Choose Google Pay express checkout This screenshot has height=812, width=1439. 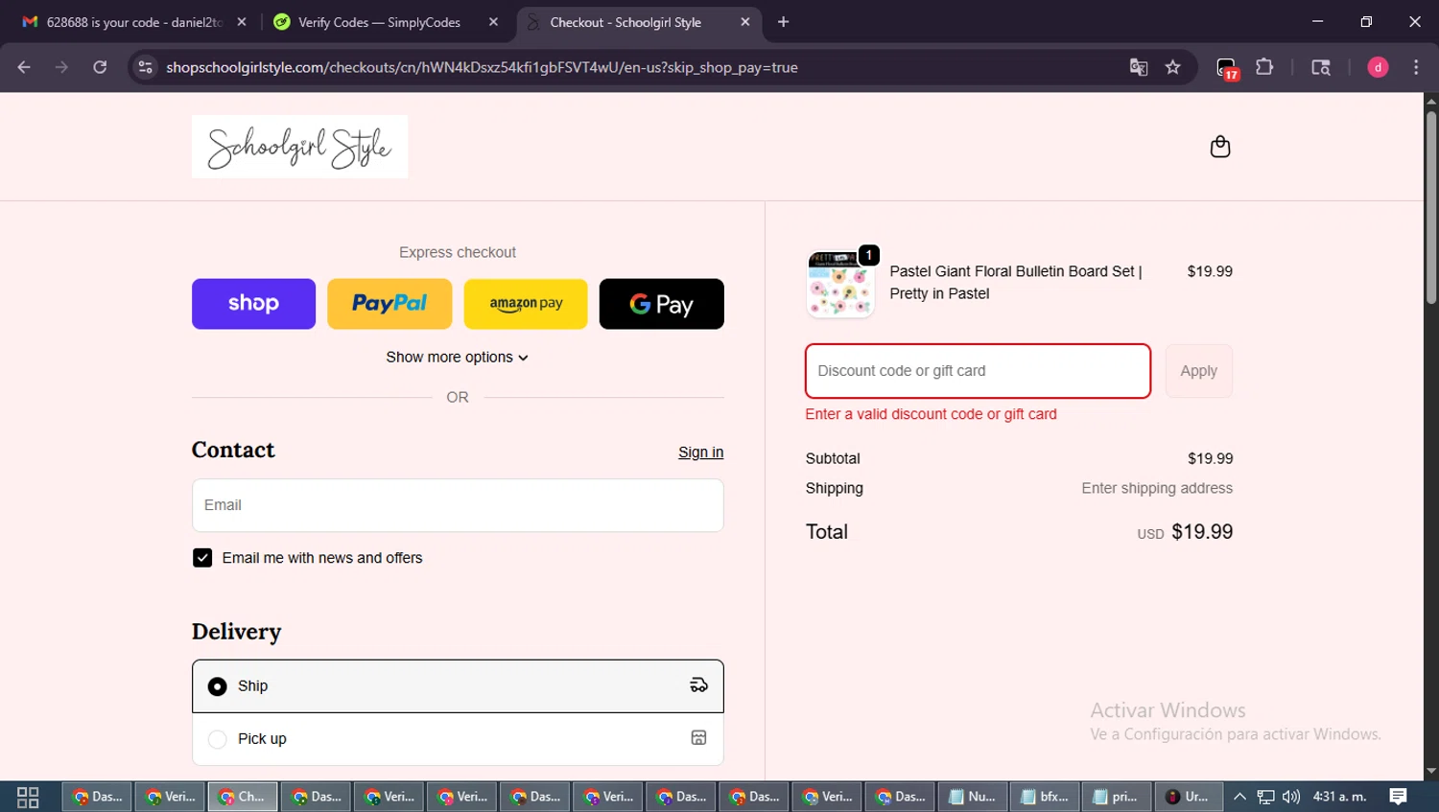[x=662, y=304]
